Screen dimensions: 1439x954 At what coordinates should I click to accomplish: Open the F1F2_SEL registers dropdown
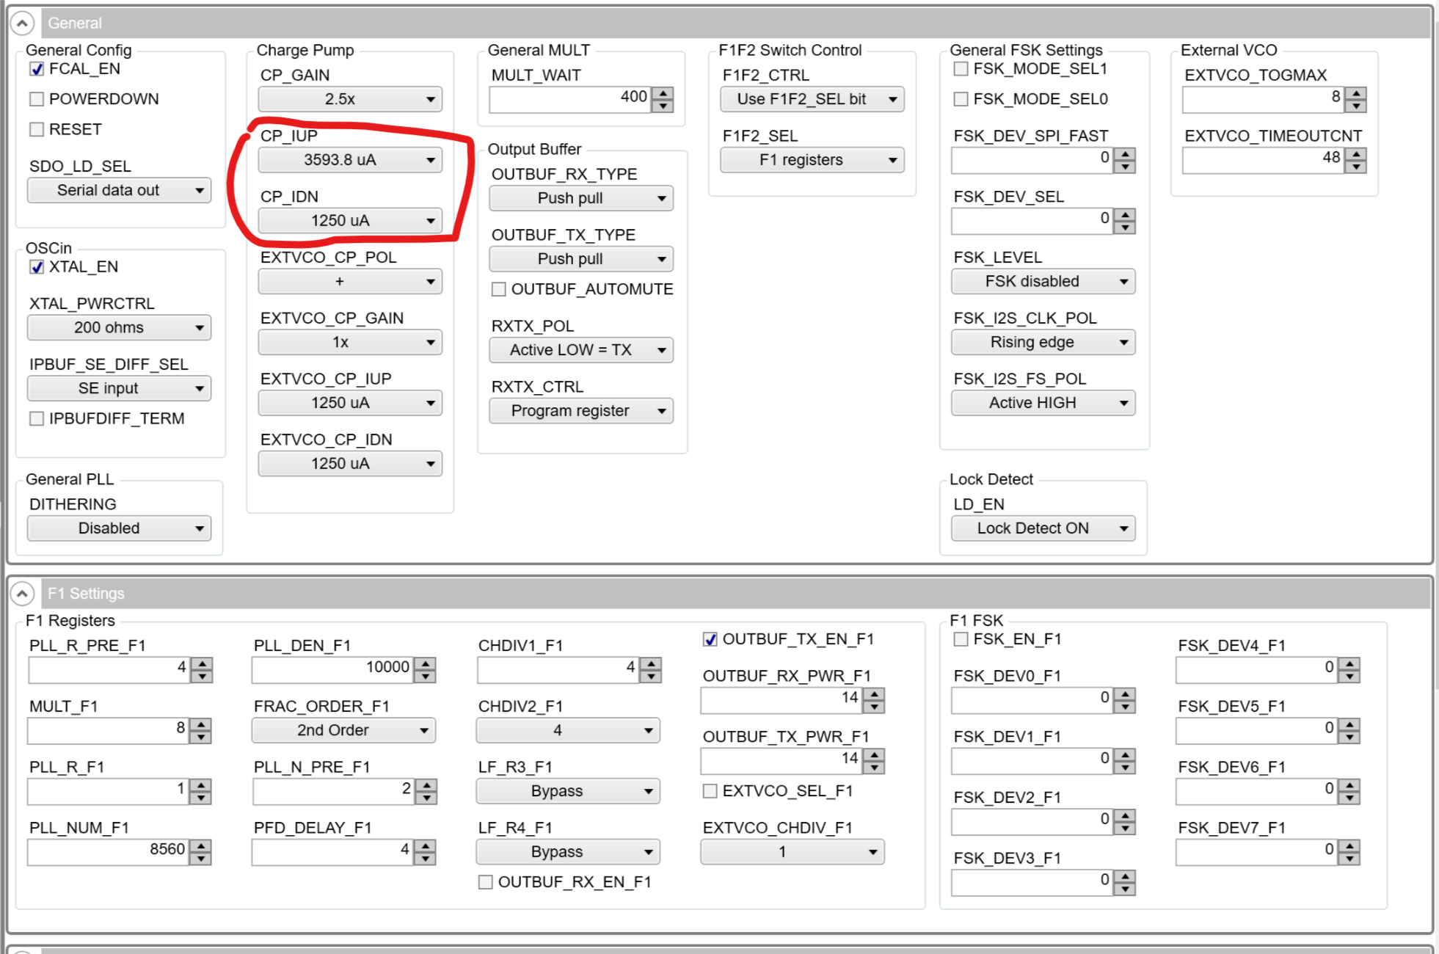click(812, 160)
